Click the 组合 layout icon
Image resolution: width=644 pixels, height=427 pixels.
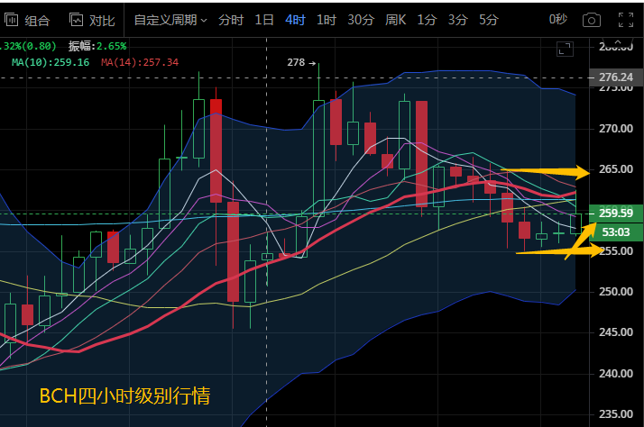point(11,19)
